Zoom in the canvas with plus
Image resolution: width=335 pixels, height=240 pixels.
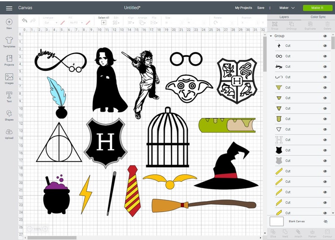click(45, 229)
